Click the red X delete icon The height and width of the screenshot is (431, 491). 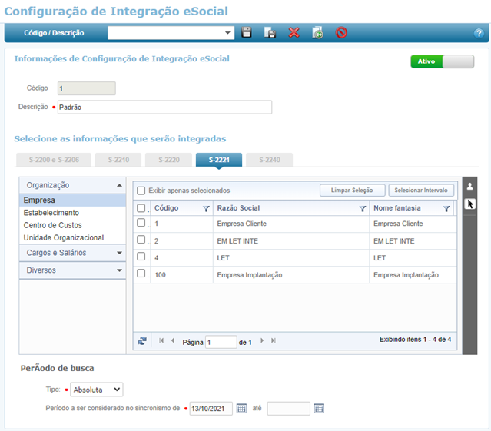pos(294,32)
